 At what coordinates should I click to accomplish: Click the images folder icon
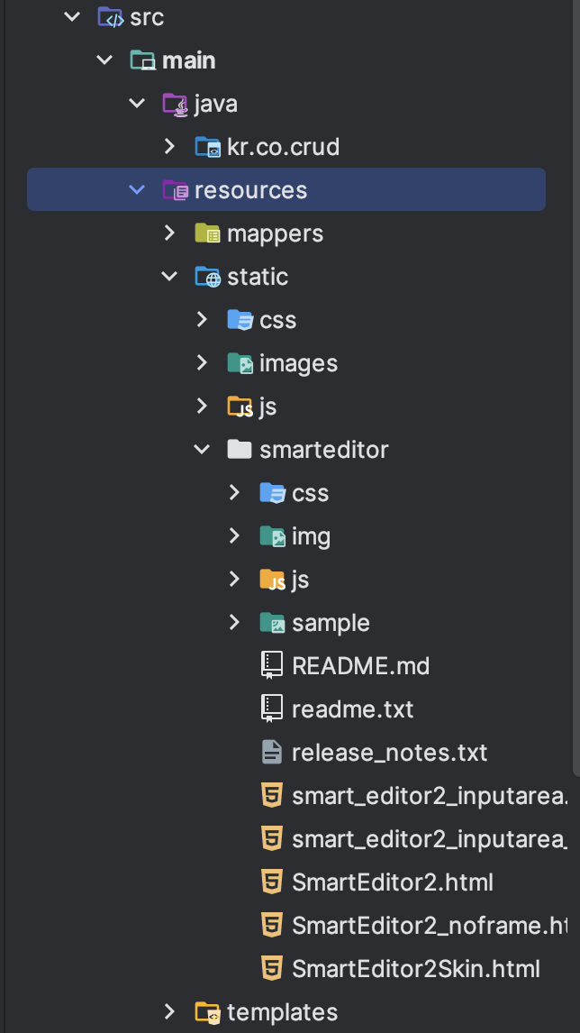(240, 363)
